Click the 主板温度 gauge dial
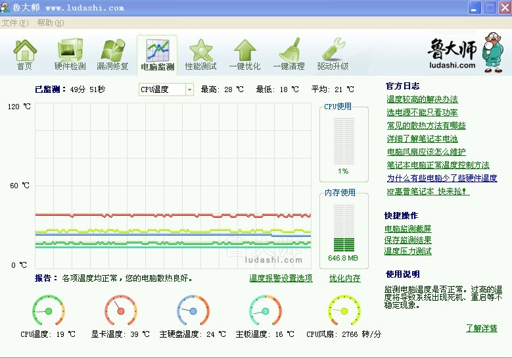This screenshot has height=358, width=512. tap(265, 311)
